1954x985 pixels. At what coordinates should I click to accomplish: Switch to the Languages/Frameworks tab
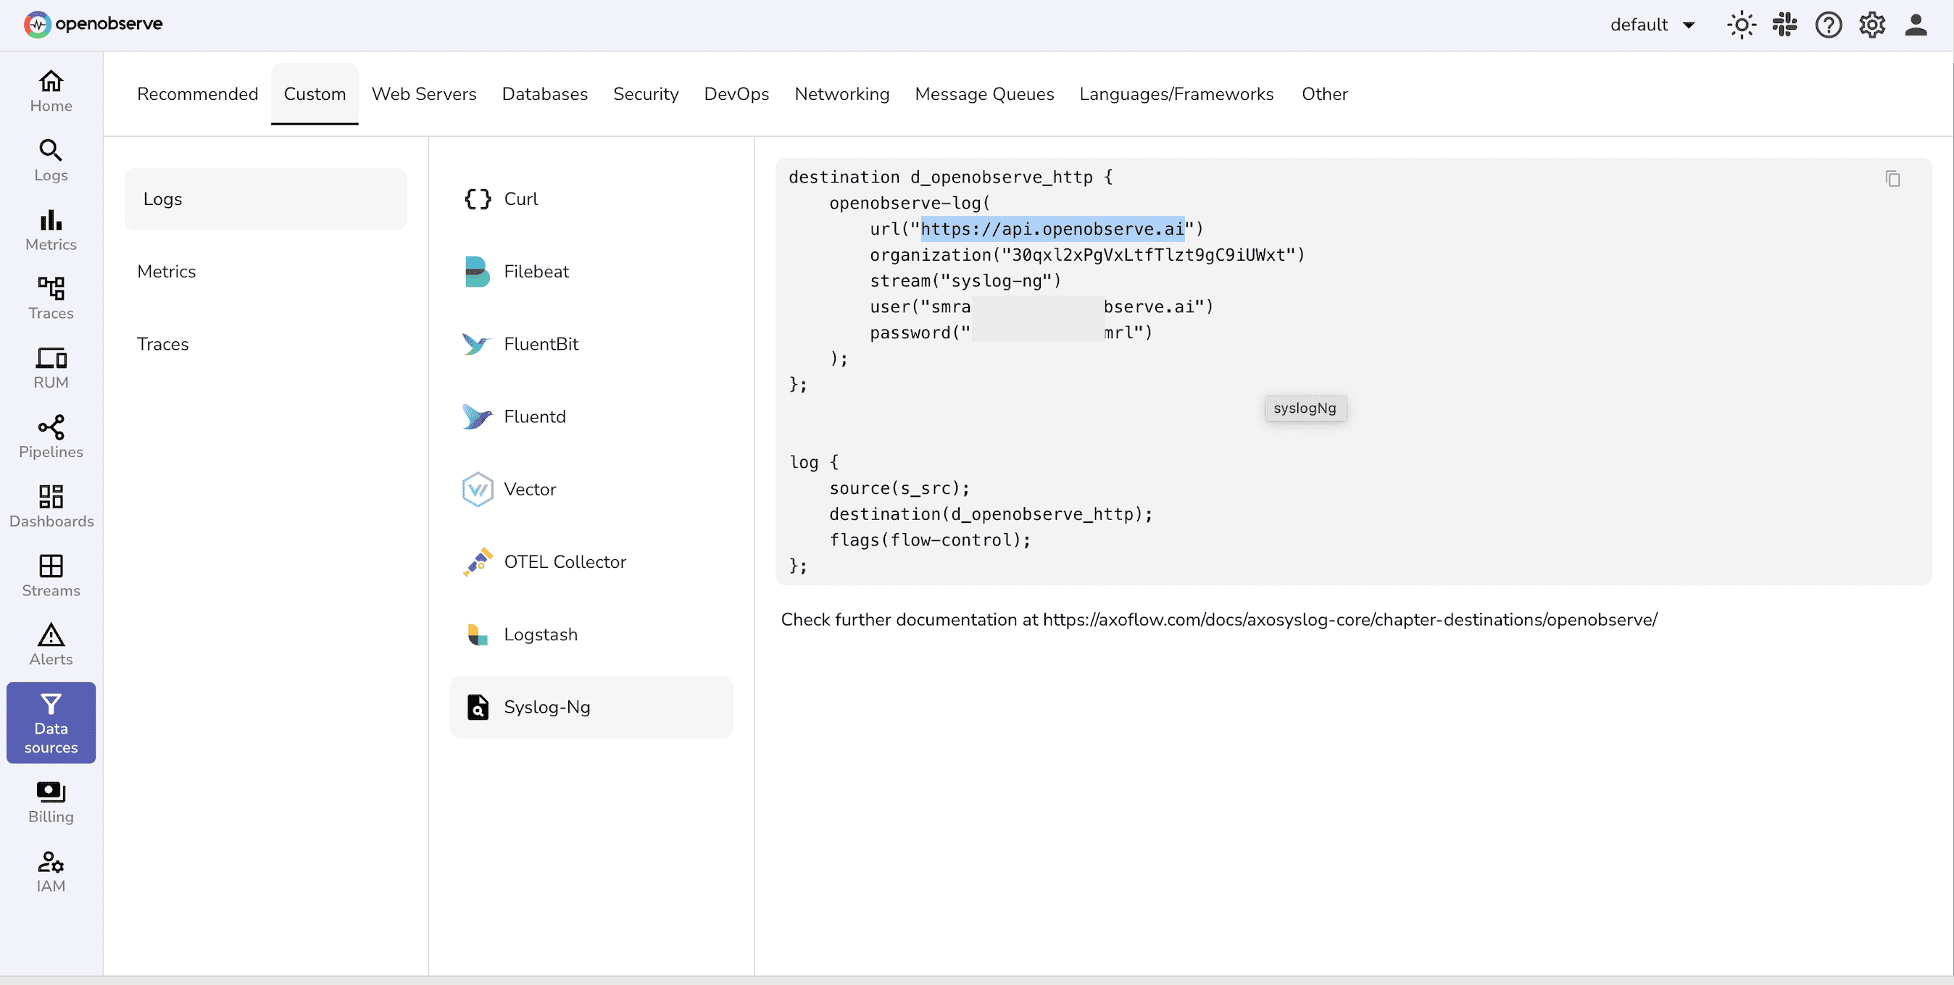tap(1176, 94)
